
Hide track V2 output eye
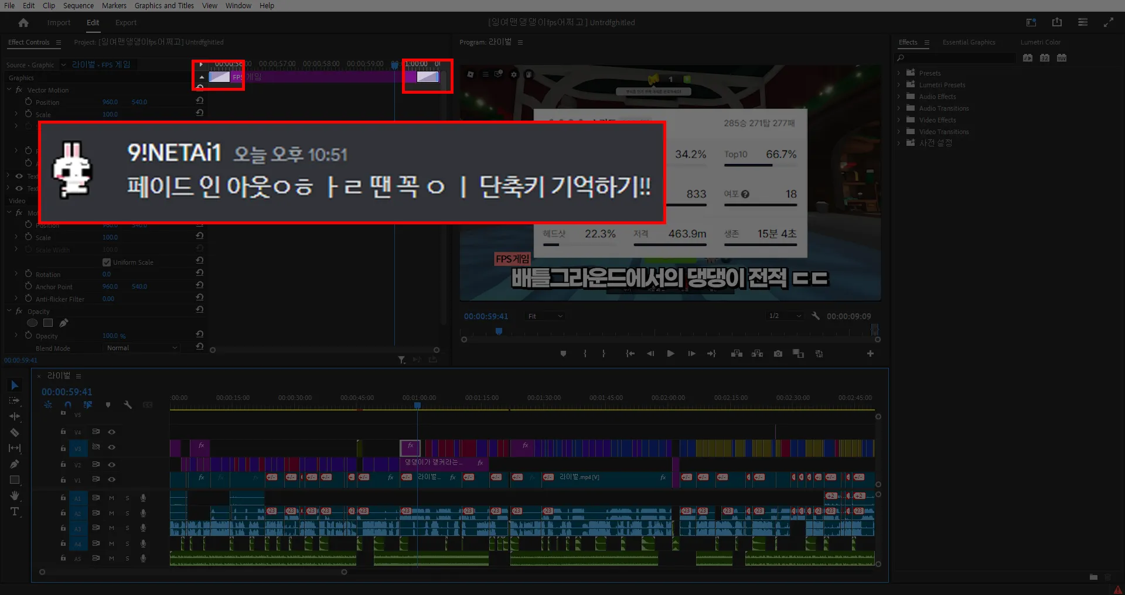coord(111,464)
